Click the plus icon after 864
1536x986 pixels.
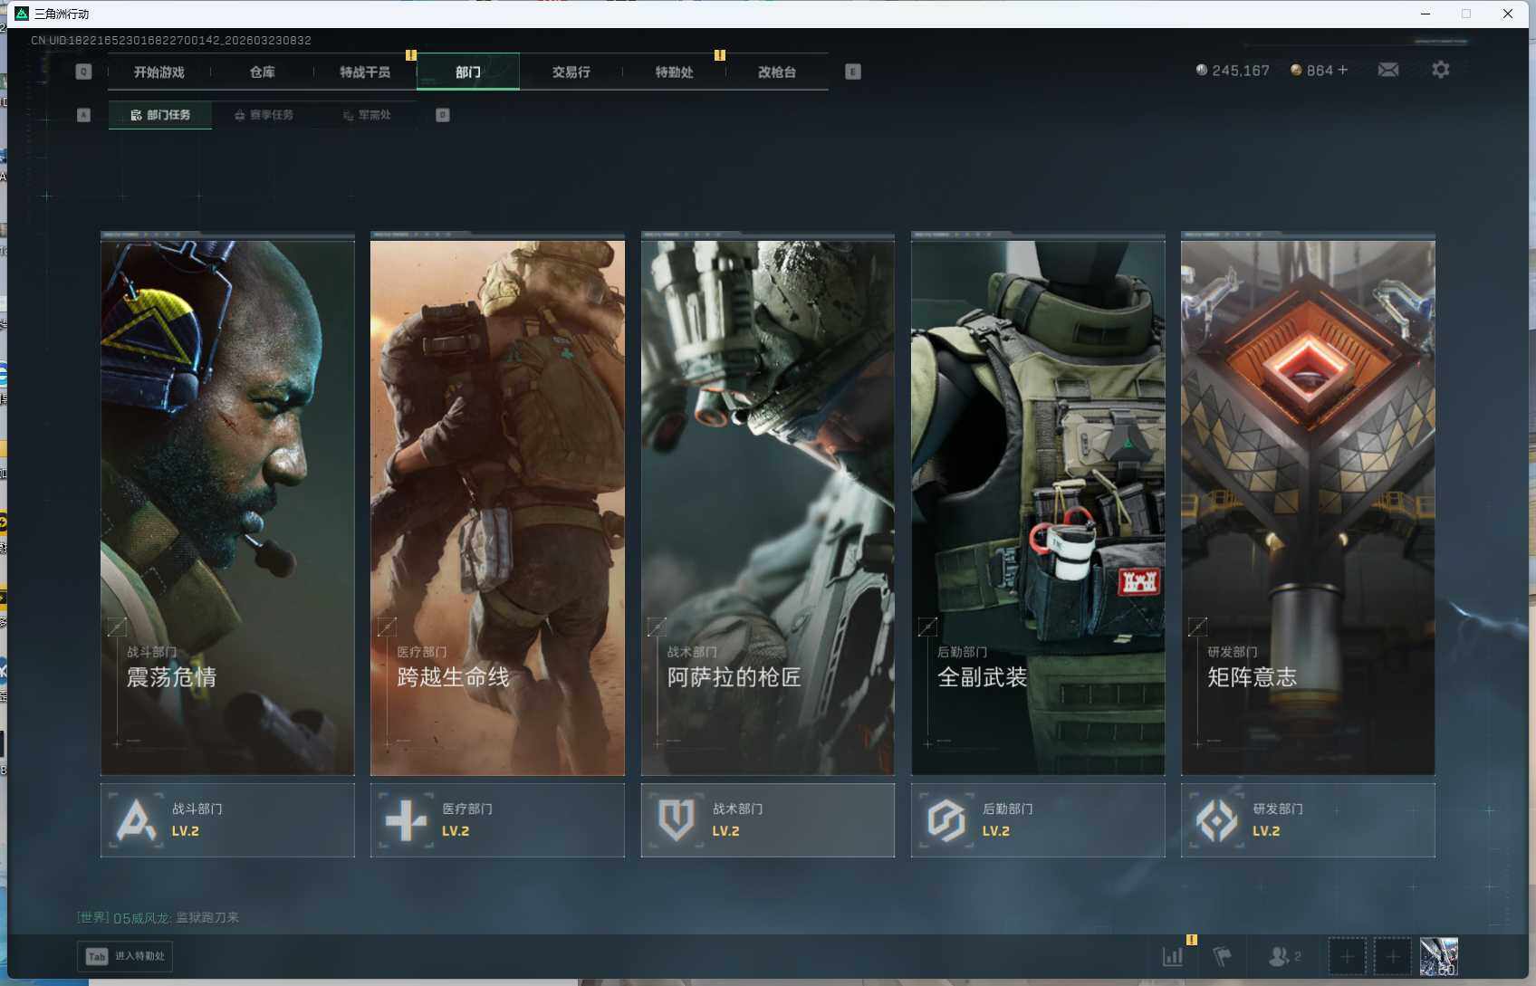tap(1343, 70)
